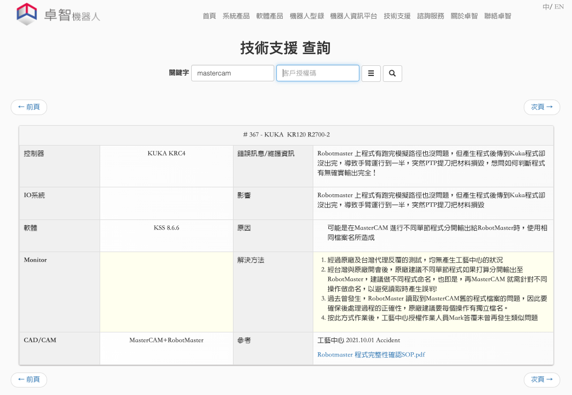Click the 控制器 row label
Image resolution: width=572 pixels, height=395 pixels.
34,154
